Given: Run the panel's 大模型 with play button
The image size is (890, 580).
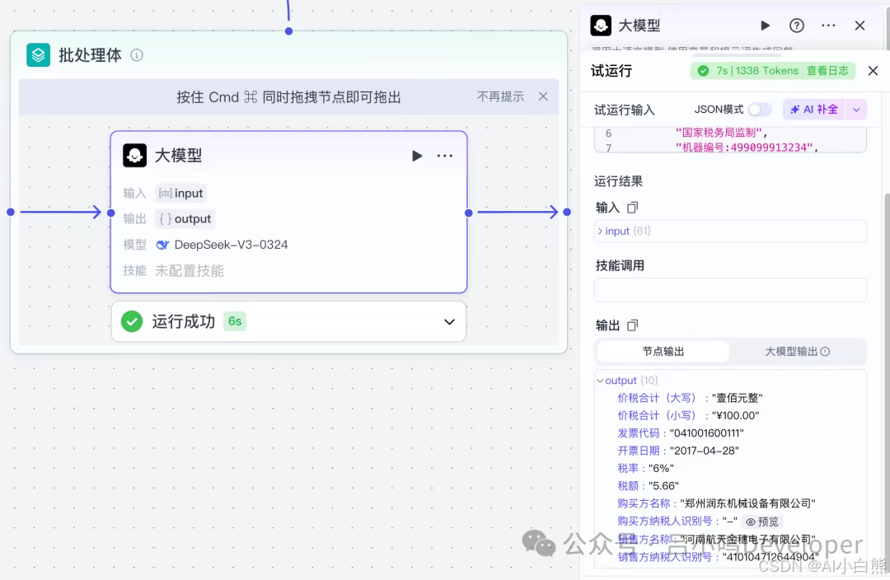Looking at the screenshot, I should (765, 26).
